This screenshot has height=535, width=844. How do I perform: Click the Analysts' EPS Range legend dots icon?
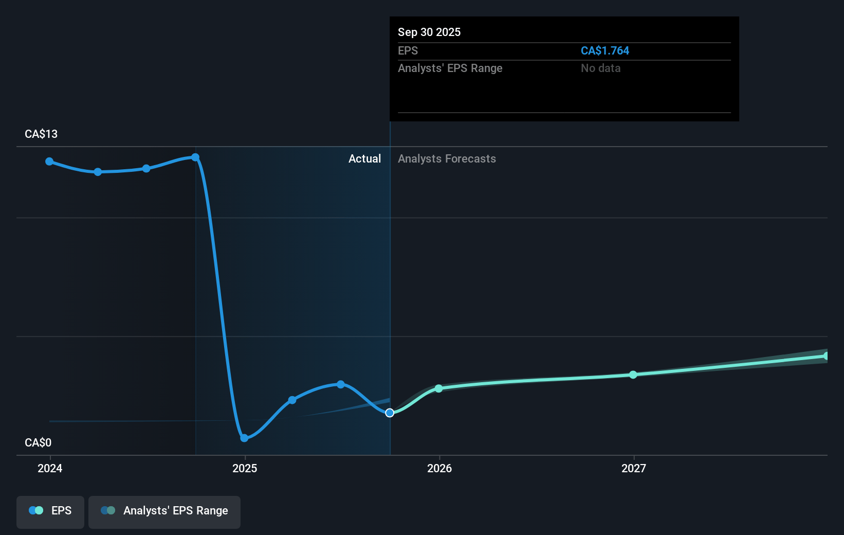pyautogui.click(x=108, y=511)
